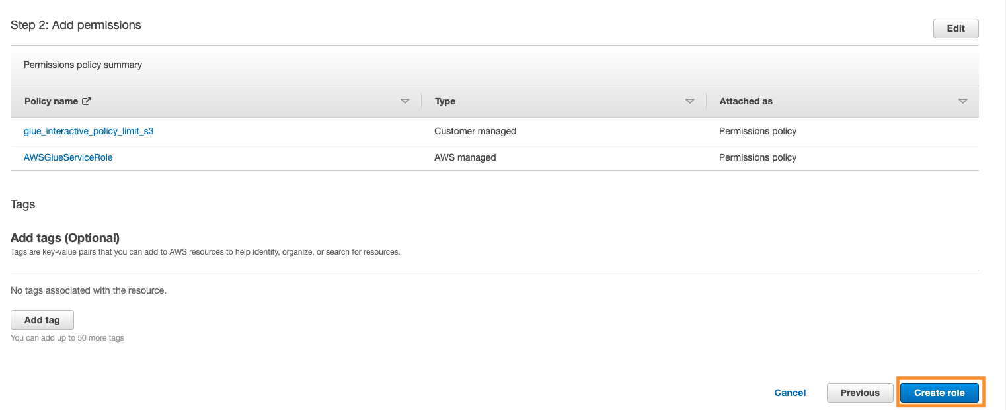Click the Step 2: Add permissions heading
Screen dimensions: 1006x410
point(76,25)
